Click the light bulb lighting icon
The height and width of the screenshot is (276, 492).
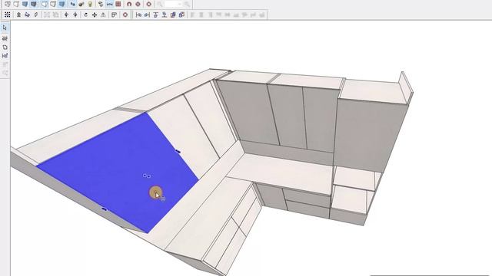[90, 4]
